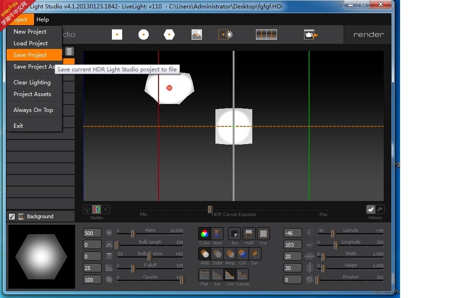The image size is (470, 298).
Task: Pick the Cos falloff curve
Action: click(229, 275)
